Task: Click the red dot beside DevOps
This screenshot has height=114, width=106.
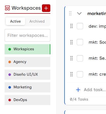Action: click(x=10, y=100)
